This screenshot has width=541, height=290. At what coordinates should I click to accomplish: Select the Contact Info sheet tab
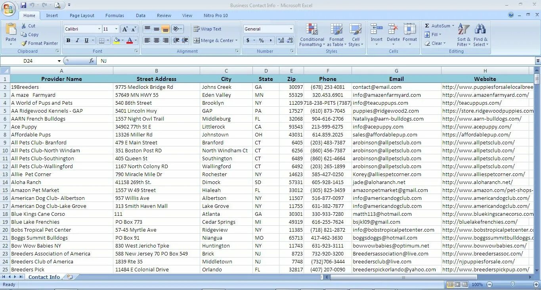(44, 277)
